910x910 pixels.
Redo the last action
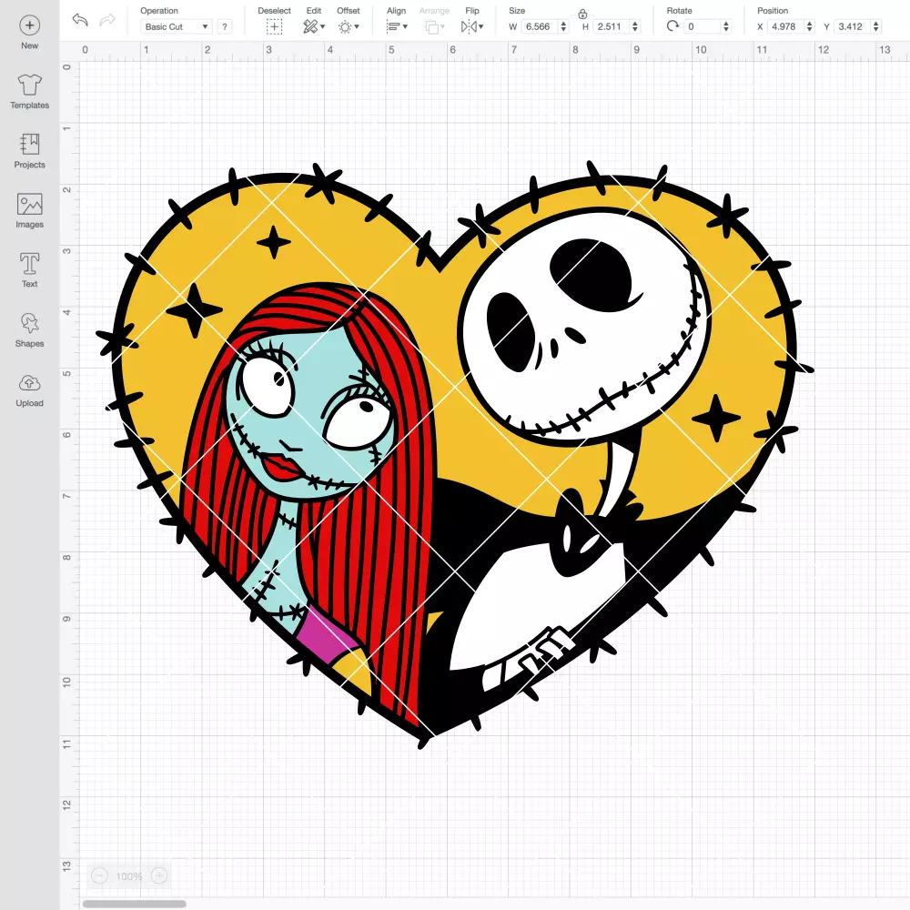click(107, 20)
